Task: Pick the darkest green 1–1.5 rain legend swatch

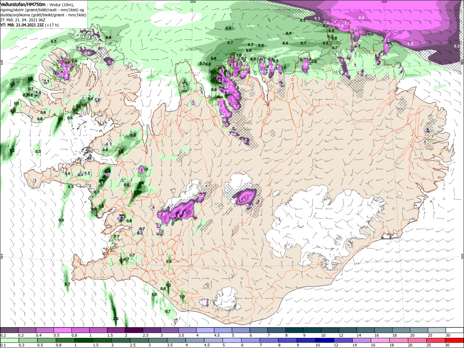Action: coord(83,340)
